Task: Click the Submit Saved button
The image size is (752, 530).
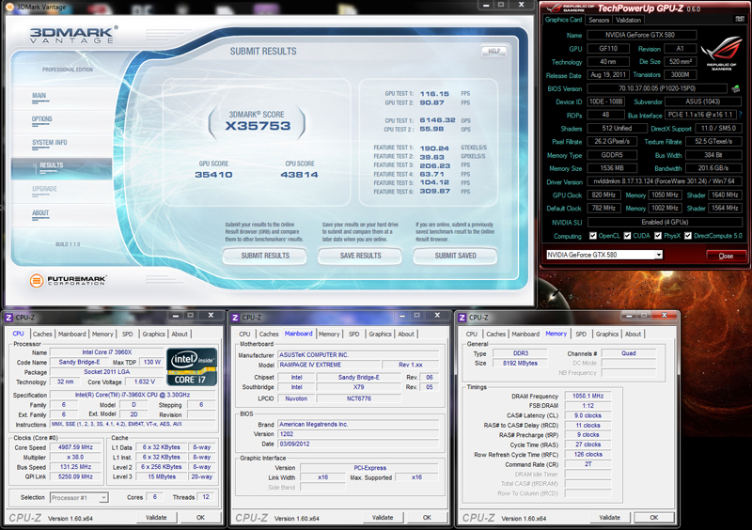Action: [x=455, y=256]
